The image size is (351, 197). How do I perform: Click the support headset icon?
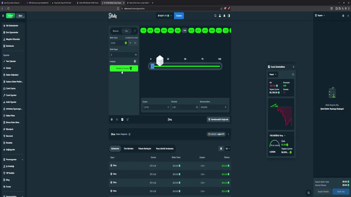pos(308,193)
